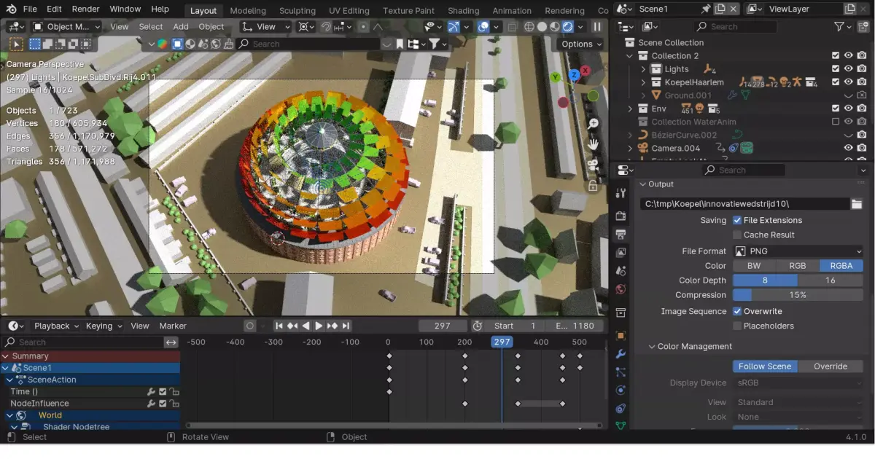The image size is (875, 459).
Task: Open the Object Constraints properties tab
Action: pos(621,409)
